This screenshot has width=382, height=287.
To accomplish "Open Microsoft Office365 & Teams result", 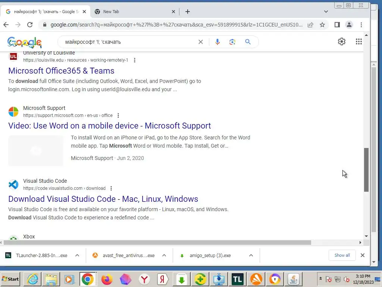I will click(x=61, y=71).
